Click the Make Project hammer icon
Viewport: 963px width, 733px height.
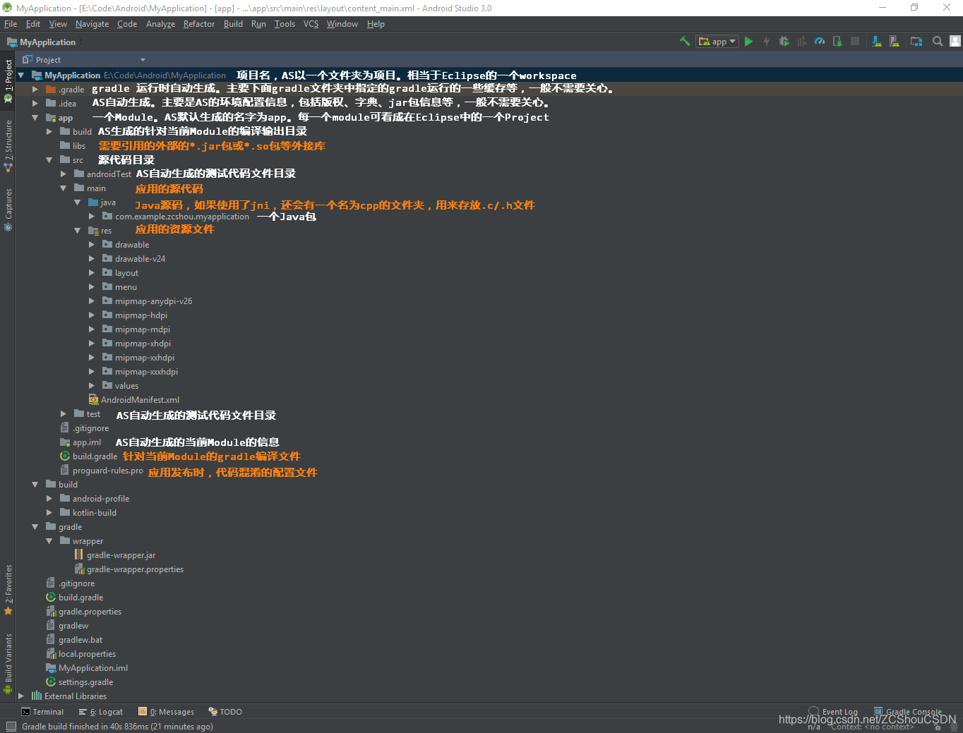[x=684, y=42]
